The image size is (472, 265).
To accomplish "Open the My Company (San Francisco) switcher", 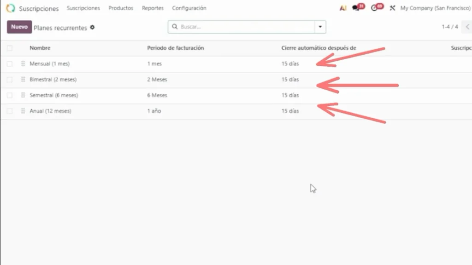I will point(435,8).
